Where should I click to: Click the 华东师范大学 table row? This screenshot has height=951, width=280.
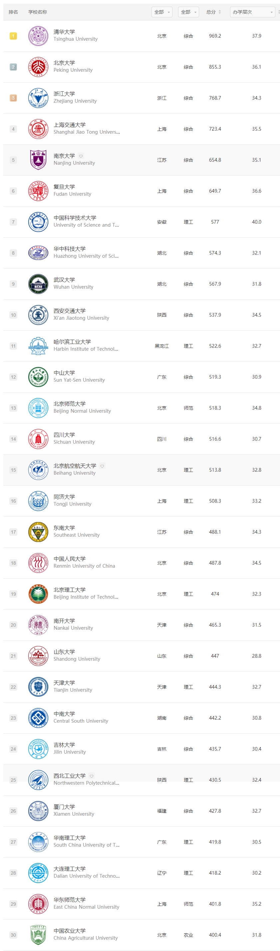141,904
